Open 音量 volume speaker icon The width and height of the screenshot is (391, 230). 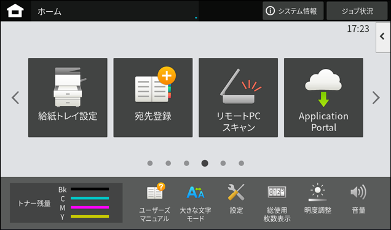coord(358,199)
